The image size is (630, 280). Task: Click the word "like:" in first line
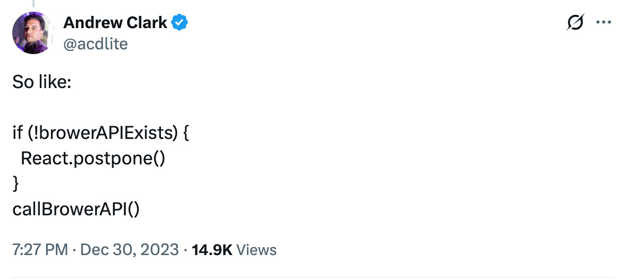pyautogui.click(x=55, y=83)
